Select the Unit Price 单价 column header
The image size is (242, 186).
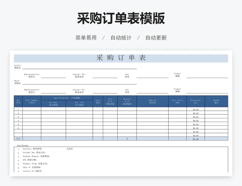click(178, 101)
